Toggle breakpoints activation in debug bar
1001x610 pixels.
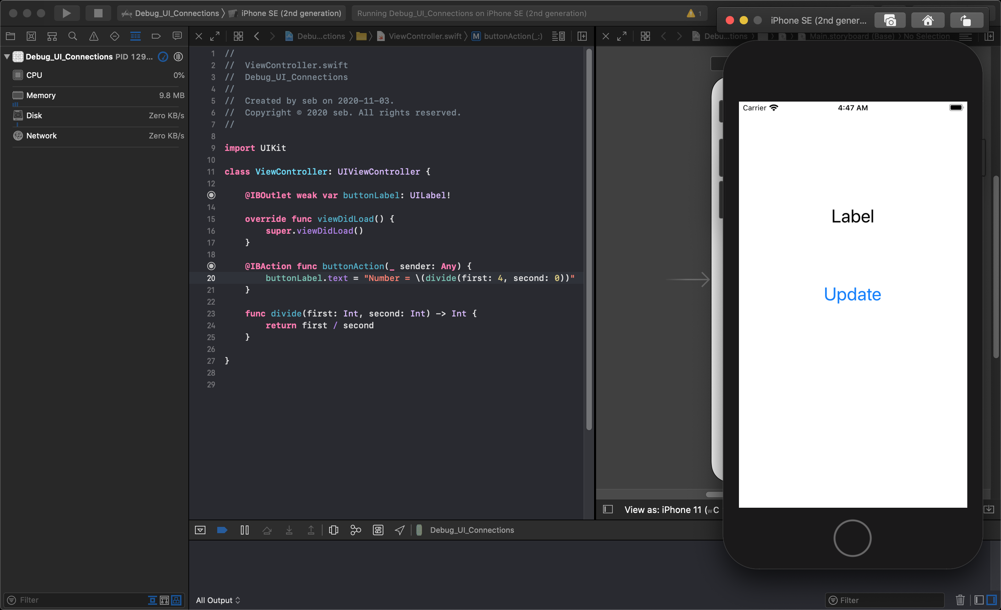click(x=222, y=530)
